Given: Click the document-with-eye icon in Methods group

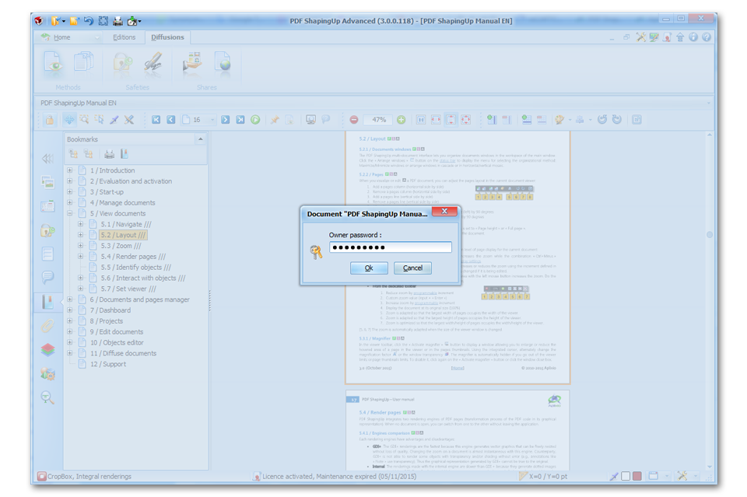Looking at the screenshot, I should [x=54, y=63].
